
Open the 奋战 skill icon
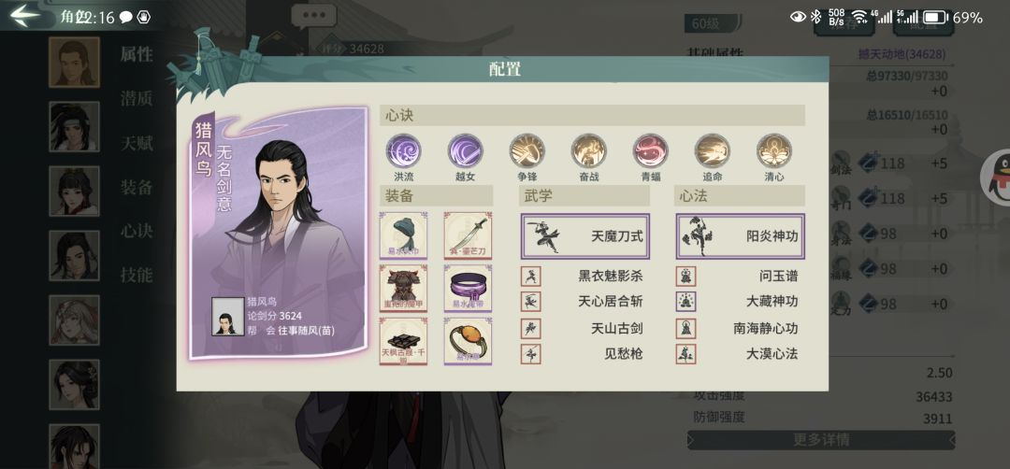tap(589, 151)
